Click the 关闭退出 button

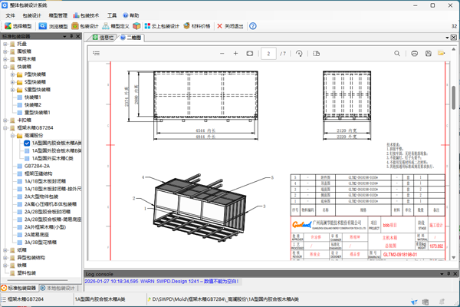[229, 26]
